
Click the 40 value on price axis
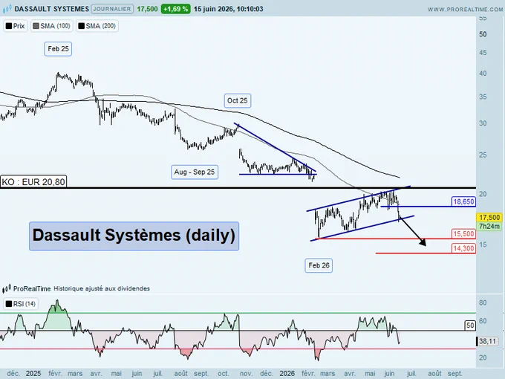(x=483, y=74)
